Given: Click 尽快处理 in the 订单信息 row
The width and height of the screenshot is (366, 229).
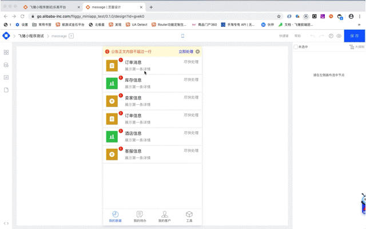Looking at the screenshot, I should tap(191, 115).
